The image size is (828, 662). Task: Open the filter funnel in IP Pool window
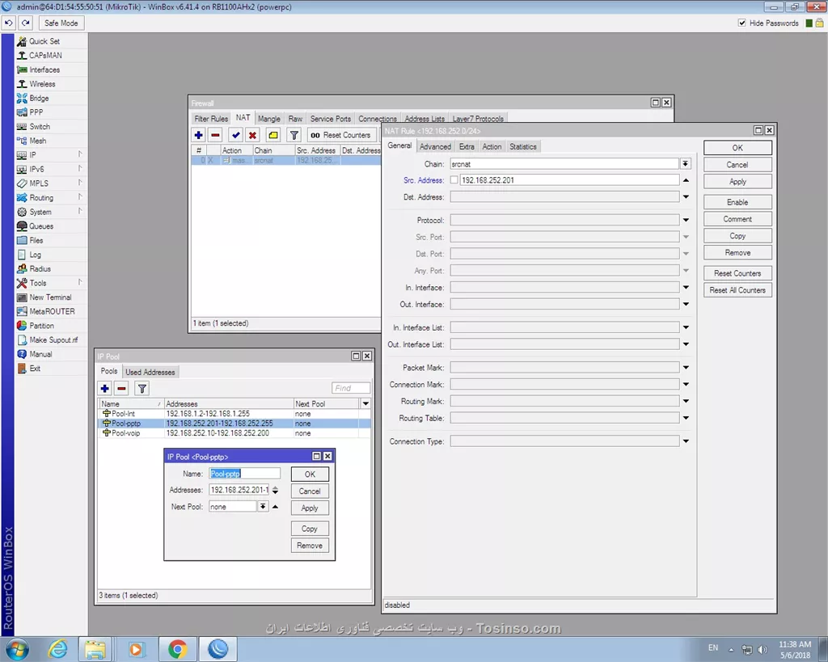(142, 389)
